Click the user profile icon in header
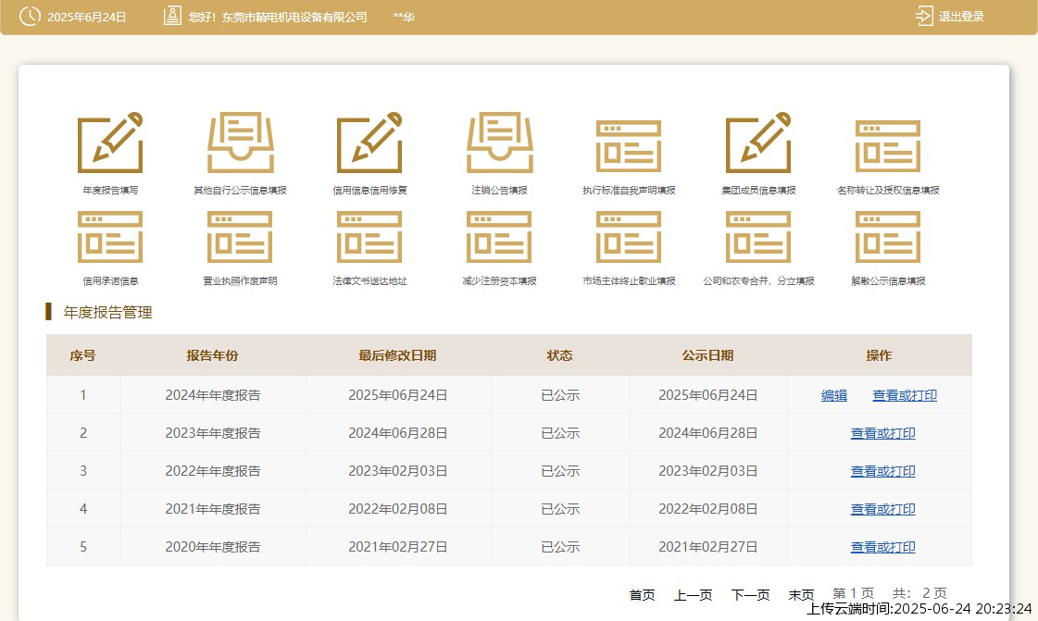Viewport: 1038px width, 621px height. pos(172,16)
